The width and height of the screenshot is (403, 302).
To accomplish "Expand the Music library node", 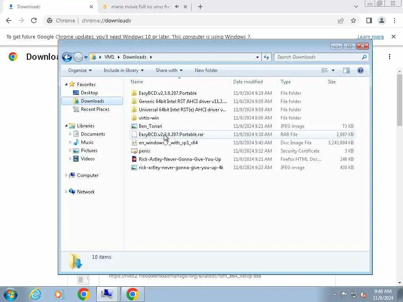I will coord(70,142).
